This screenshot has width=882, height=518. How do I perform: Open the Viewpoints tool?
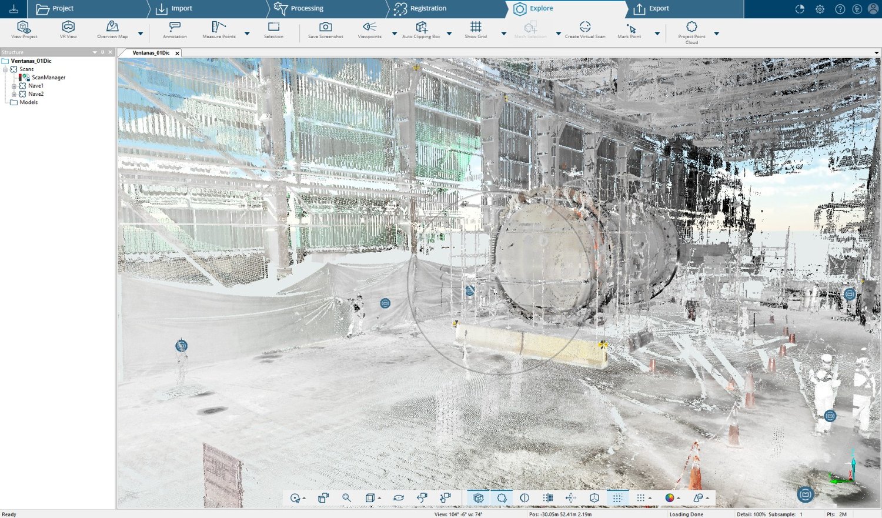pos(369,30)
